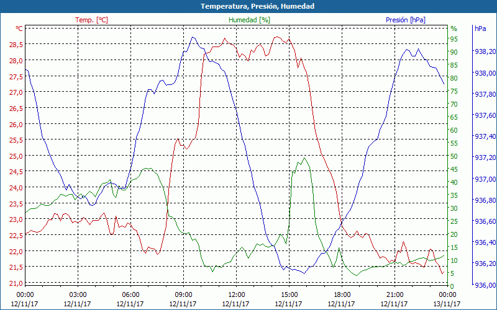Click the 09:00 time axis label
This screenshot has height=310, width=497.
click(x=183, y=294)
